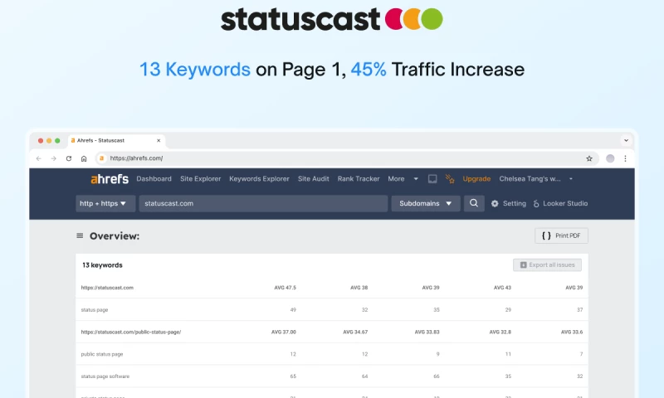
Task: Open the Dashboard menu item
Action: pos(154,179)
